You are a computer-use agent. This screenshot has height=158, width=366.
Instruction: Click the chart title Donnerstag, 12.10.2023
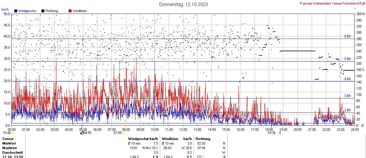click(x=184, y=4)
